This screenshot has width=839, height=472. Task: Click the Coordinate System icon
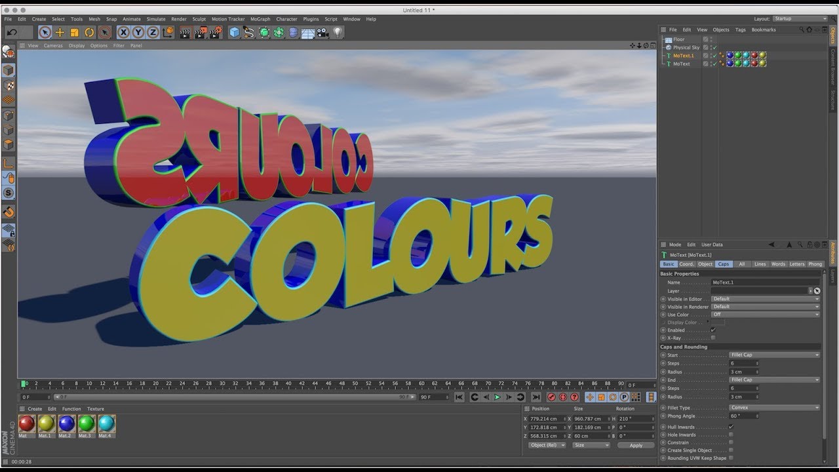[x=168, y=32]
